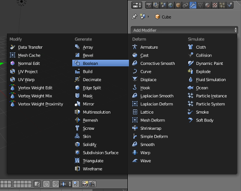The width and height of the screenshot is (241, 191).
Task: Open Object properties orange cube icon
Action: 178,5
